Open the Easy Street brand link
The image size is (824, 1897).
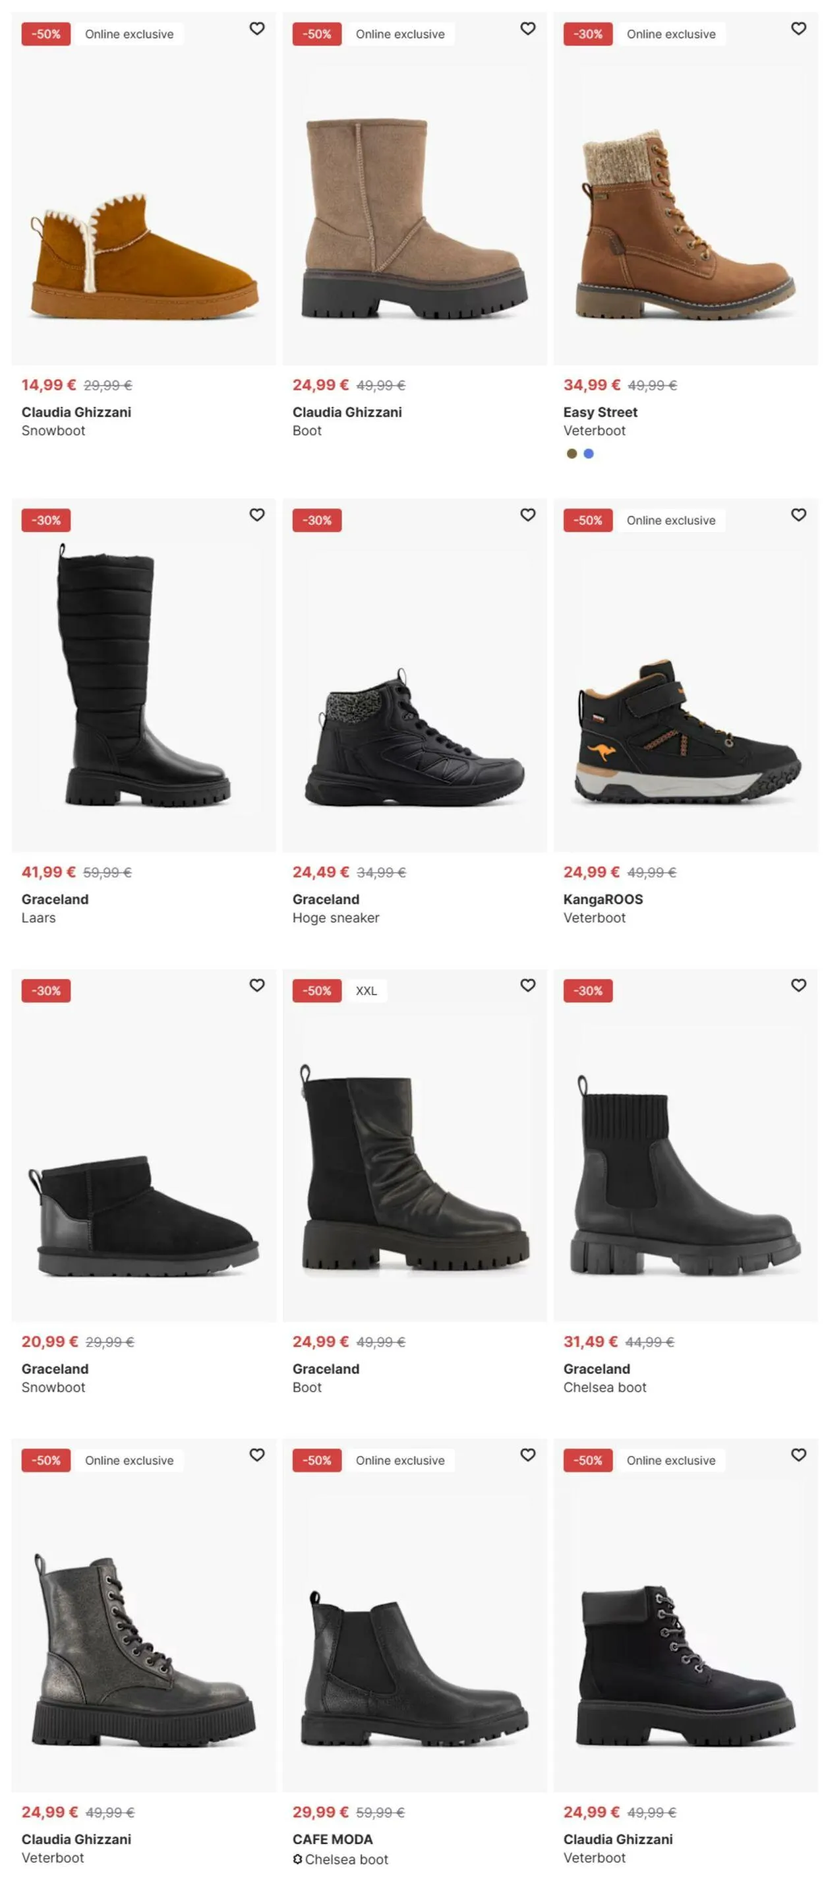tap(600, 412)
